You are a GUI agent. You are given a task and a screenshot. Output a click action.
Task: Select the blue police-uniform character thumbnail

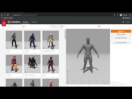coord(32,40)
